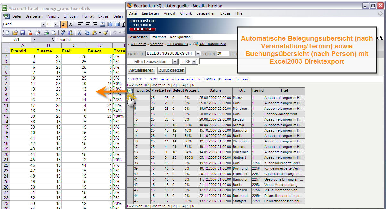Screen dimensions: 386x209
Task: Select the Bearbeiten tab in the web page
Action: coord(138,37)
